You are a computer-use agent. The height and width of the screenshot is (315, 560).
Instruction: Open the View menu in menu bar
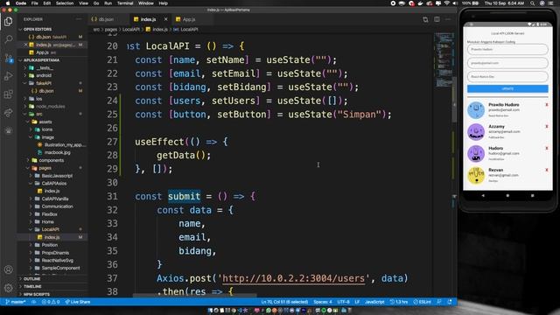point(83,3)
